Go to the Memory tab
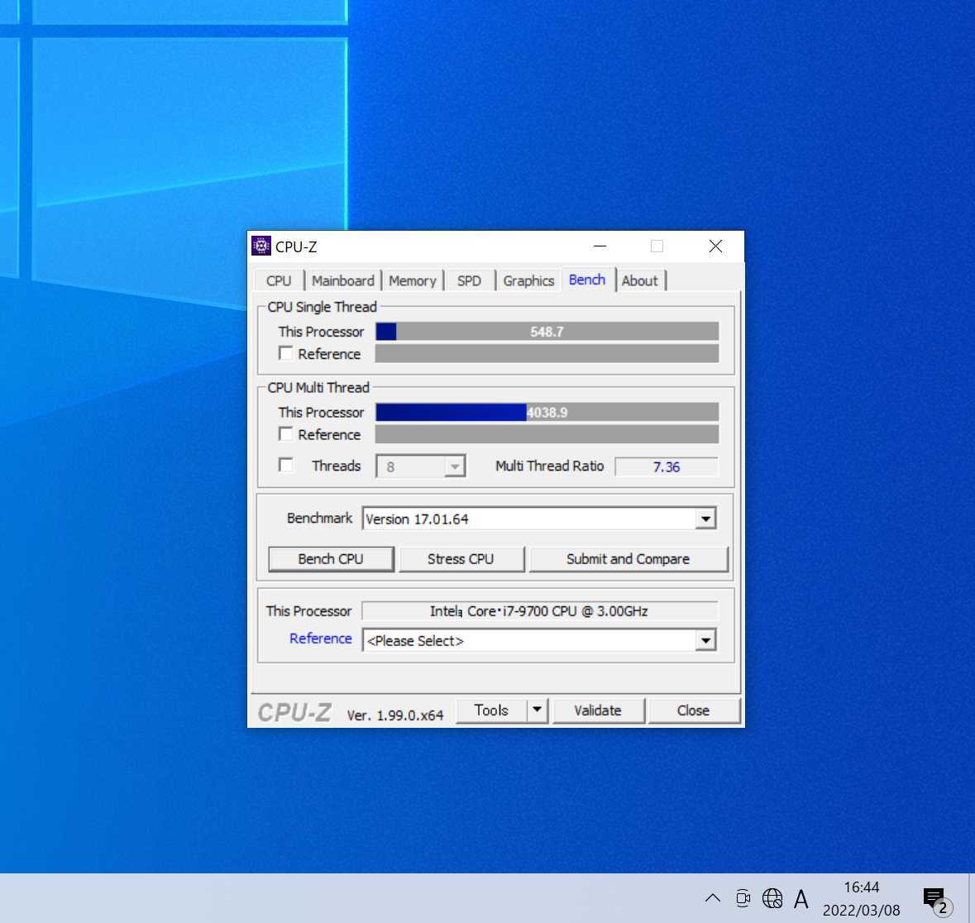Screen dimensions: 975x923 (x=413, y=280)
